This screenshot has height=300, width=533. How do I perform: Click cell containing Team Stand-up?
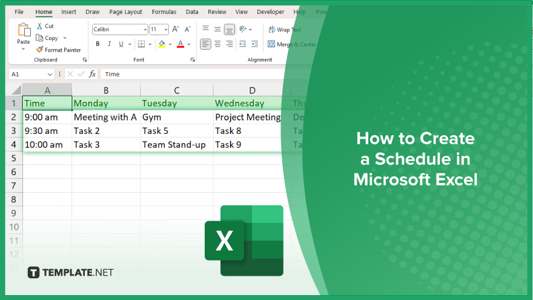[x=177, y=145]
